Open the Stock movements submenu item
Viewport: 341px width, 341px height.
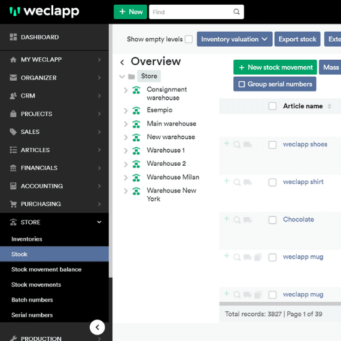54,284
